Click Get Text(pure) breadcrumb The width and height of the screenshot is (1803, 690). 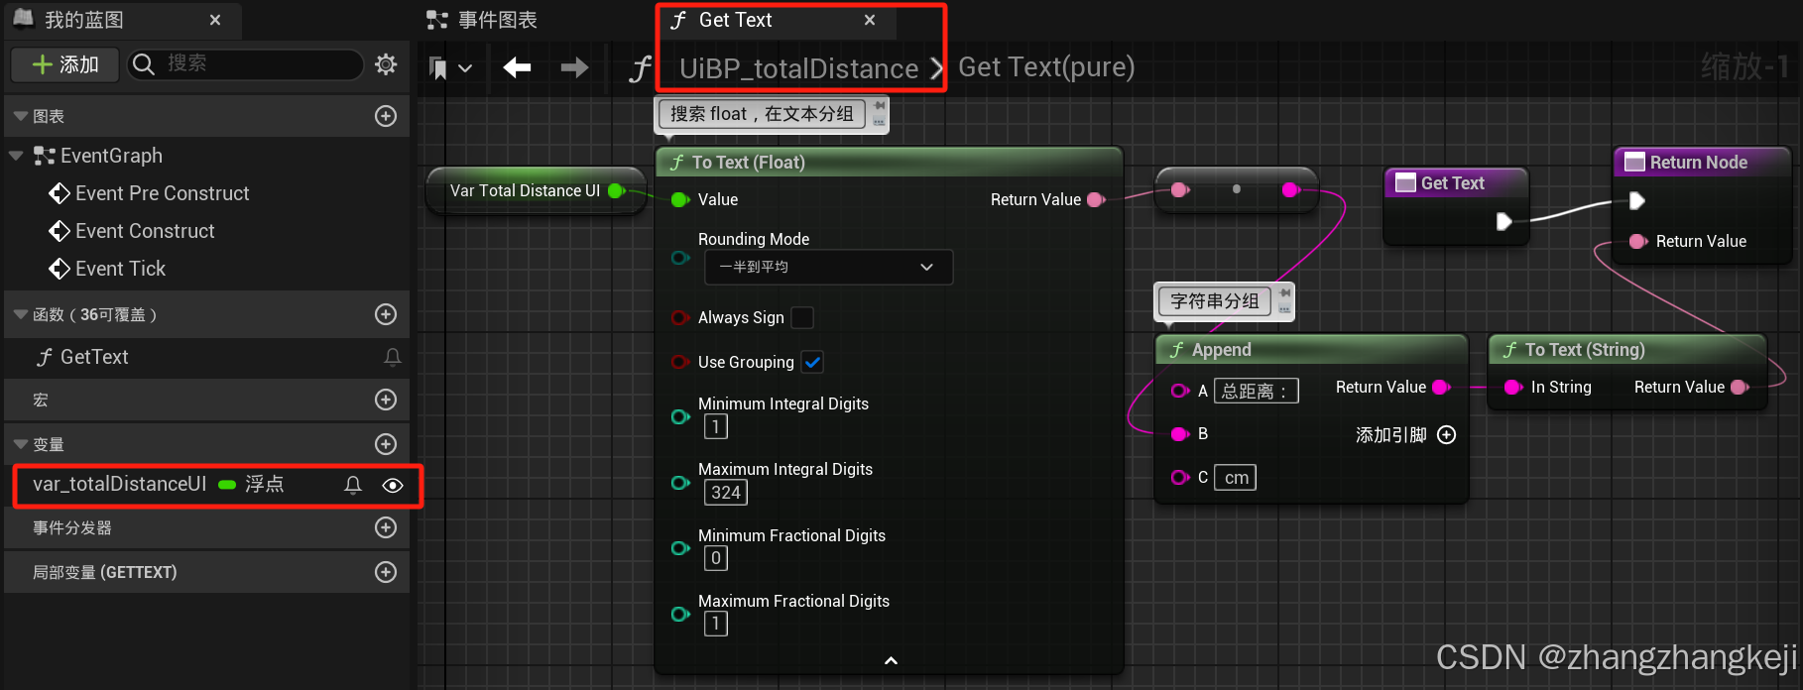coord(1046,67)
